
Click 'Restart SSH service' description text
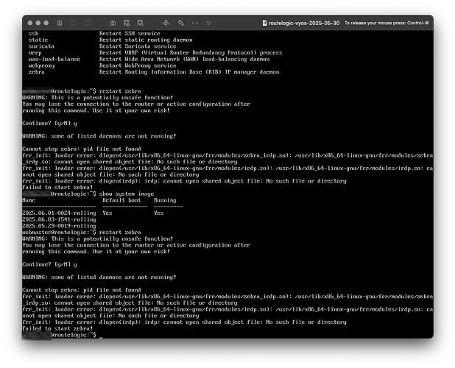[130, 34]
